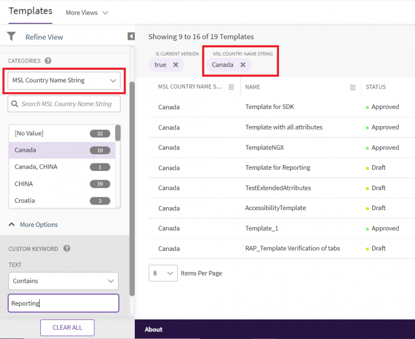415x339 pixels.
Task: Collapse the Refine View side panel
Action: tap(131, 36)
